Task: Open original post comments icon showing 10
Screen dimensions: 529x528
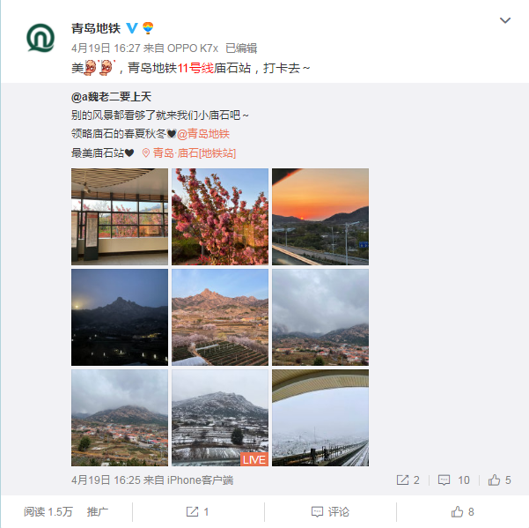Action: click(453, 480)
